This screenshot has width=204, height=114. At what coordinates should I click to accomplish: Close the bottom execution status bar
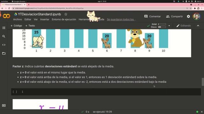coord(202,112)
